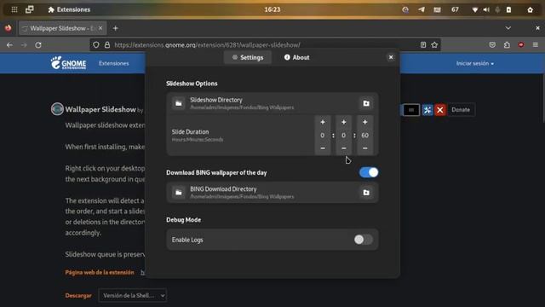Click the BING Download Directory row
The image size is (545, 307).
[x=272, y=193]
